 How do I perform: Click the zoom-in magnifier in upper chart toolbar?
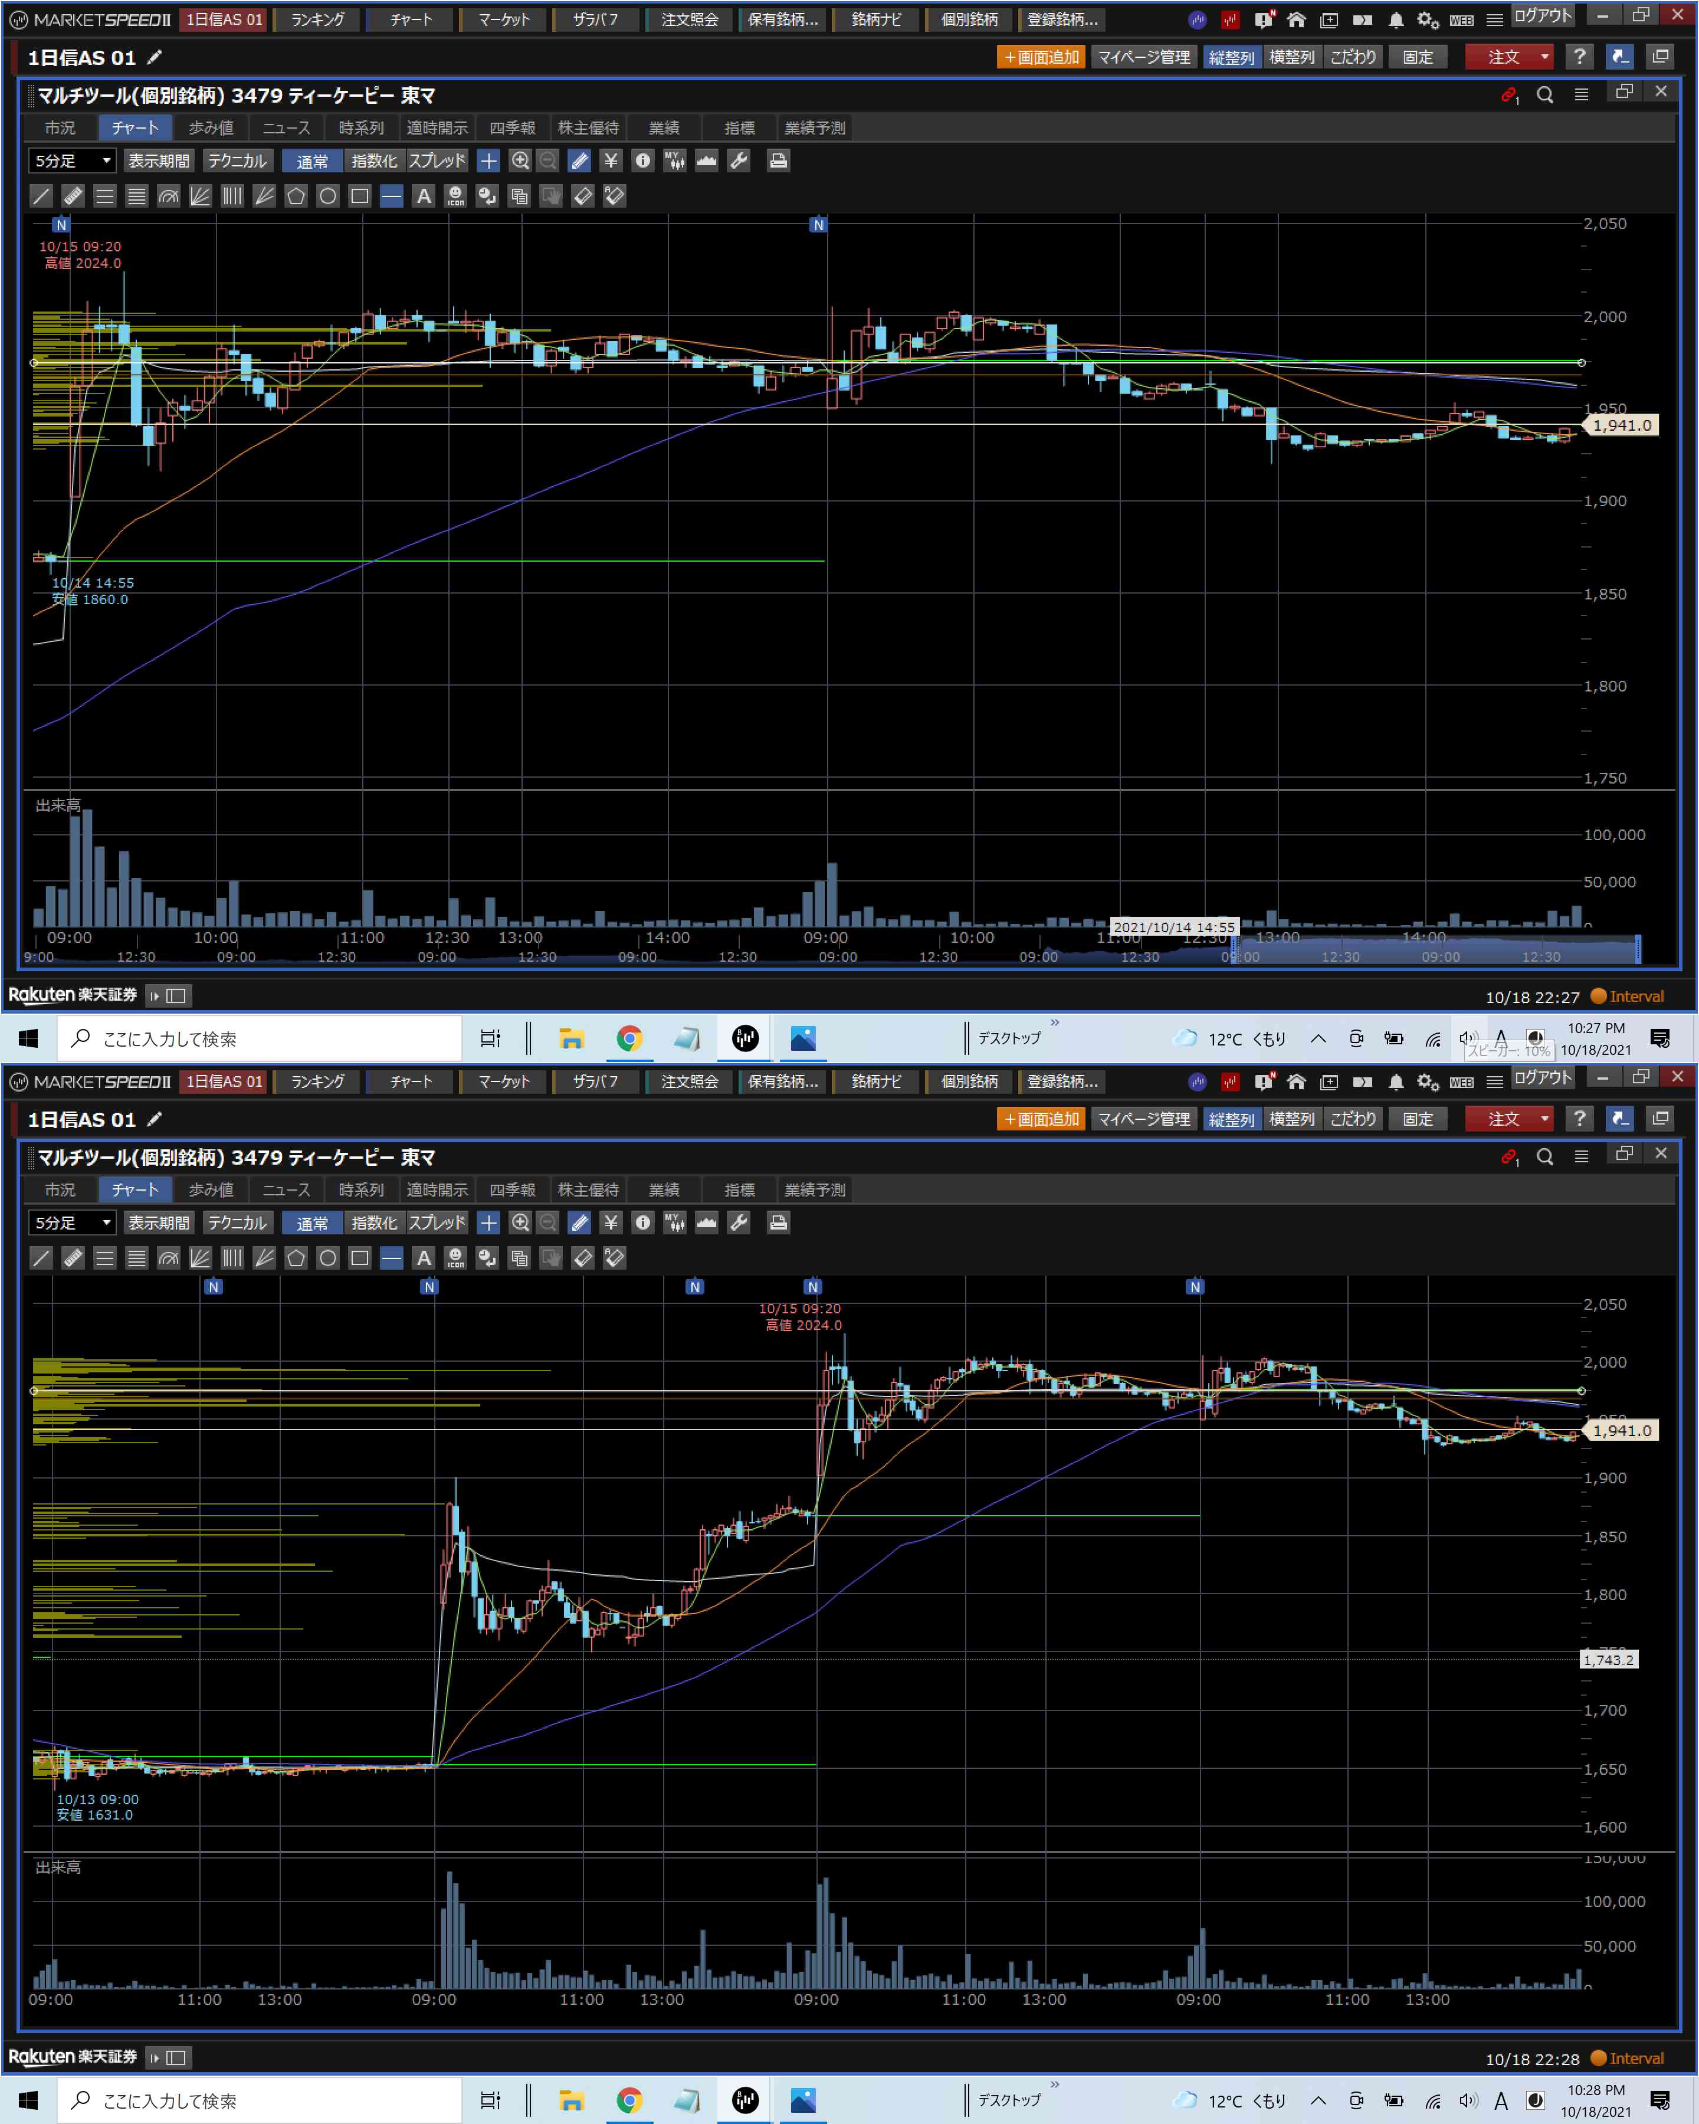click(520, 160)
